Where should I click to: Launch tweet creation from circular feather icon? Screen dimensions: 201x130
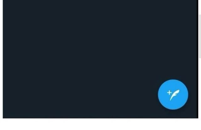pyautogui.click(x=173, y=95)
